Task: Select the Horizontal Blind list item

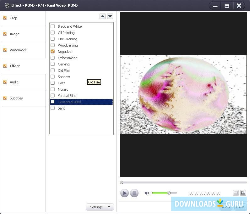Action: click(x=69, y=102)
